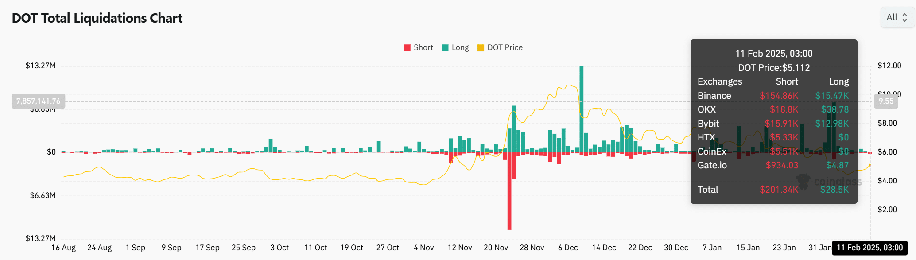Click the up chevron on the All selector

click(904, 15)
